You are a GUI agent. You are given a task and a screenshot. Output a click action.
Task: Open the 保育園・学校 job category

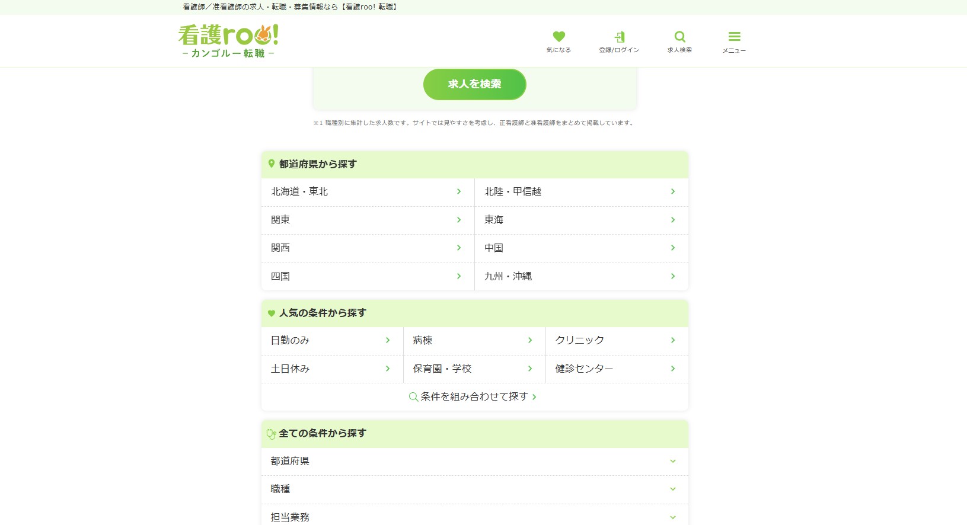(x=474, y=369)
